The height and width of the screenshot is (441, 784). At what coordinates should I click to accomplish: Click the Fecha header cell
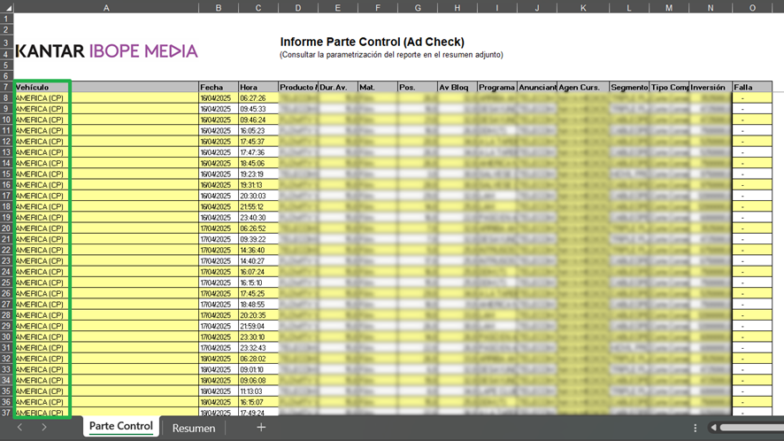pos(219,87)
